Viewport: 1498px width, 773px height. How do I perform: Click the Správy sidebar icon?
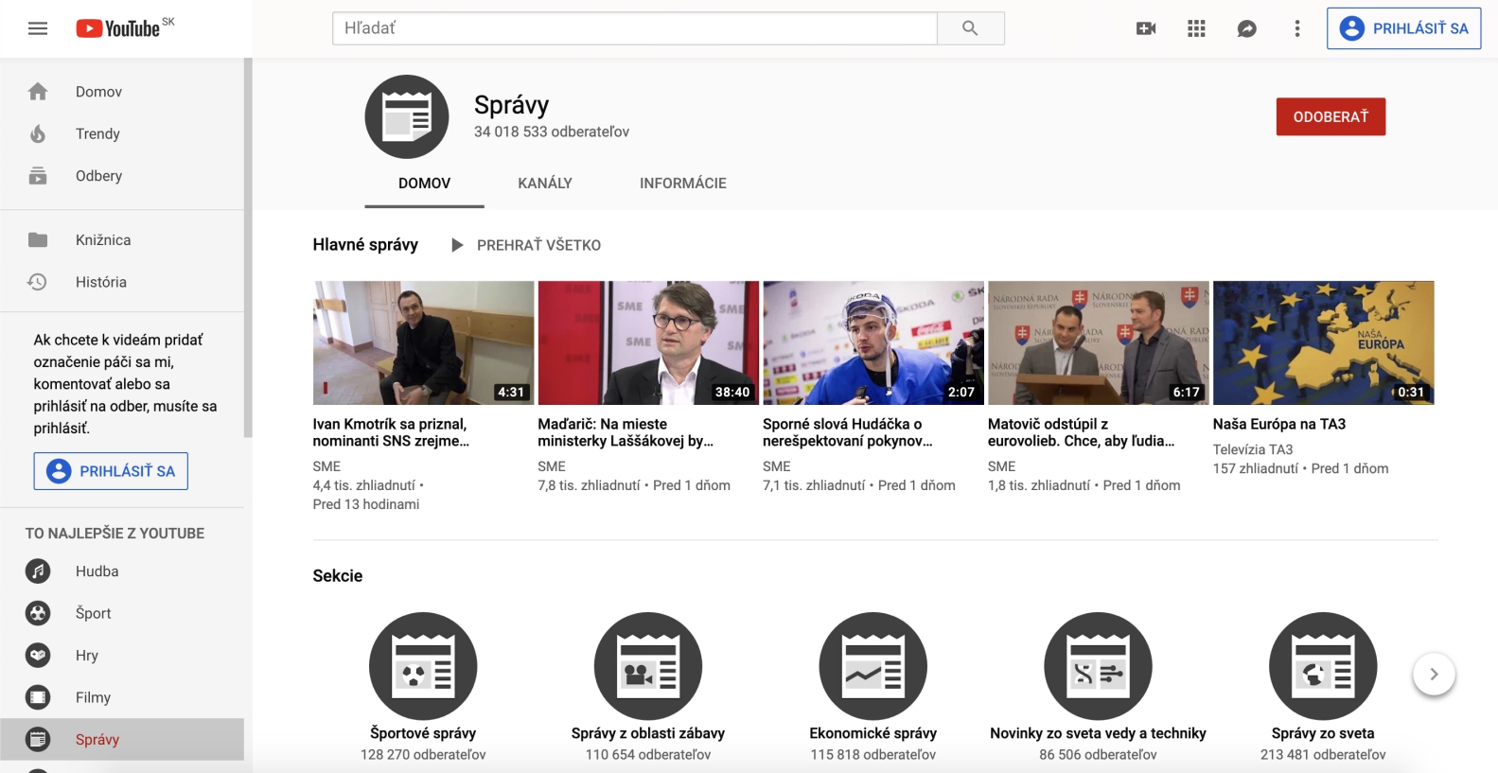tap(38, 739)
